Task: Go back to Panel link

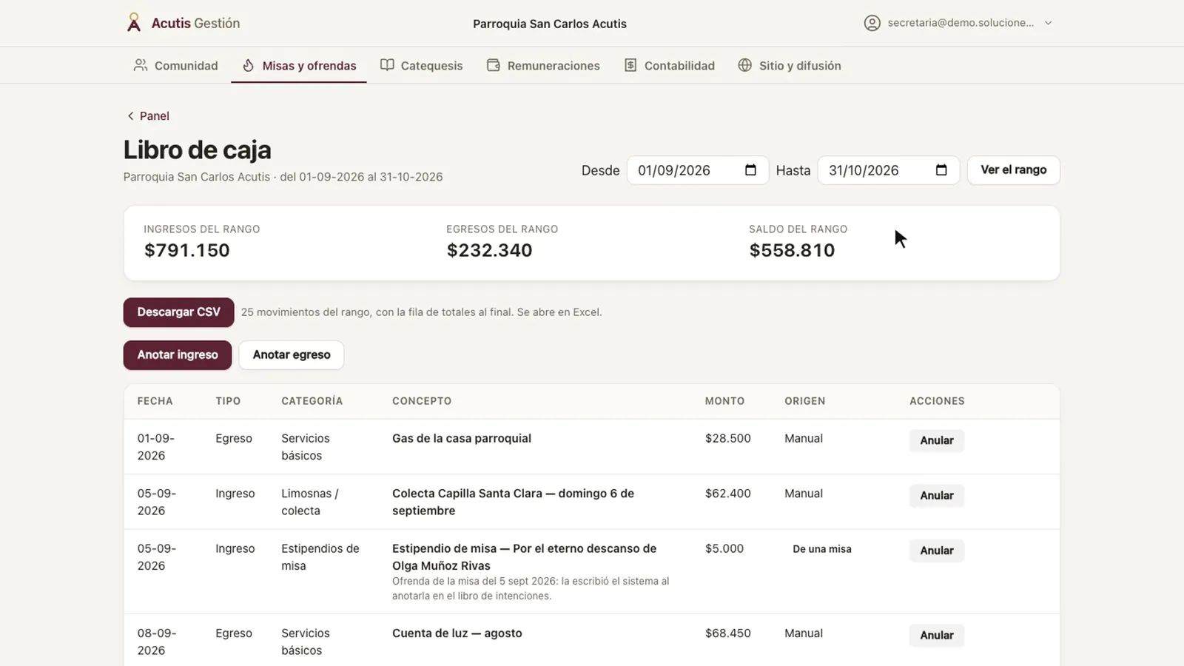Action: [x=147, y=116]
